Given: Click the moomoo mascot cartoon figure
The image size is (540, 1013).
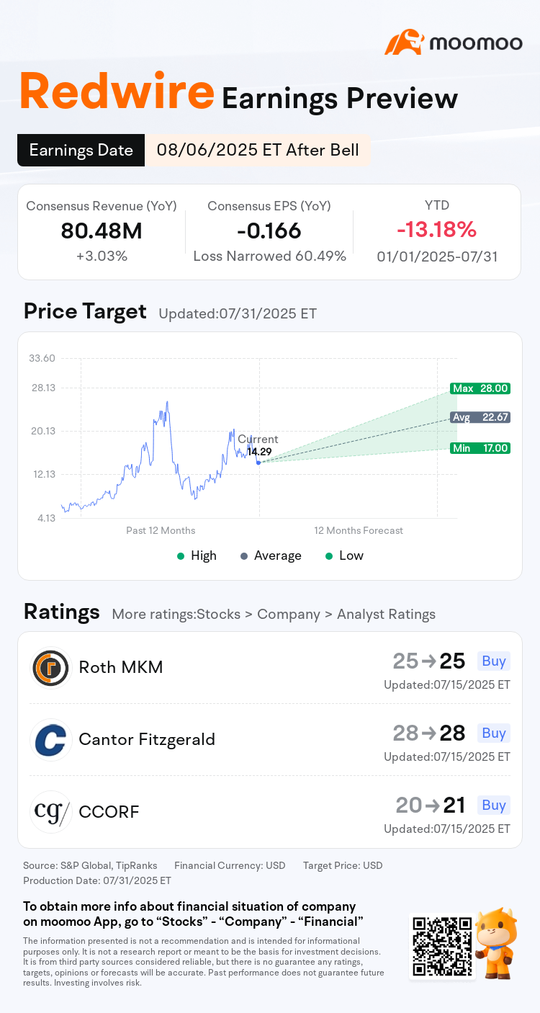Looking at the screenshot, I should (498, 942).
